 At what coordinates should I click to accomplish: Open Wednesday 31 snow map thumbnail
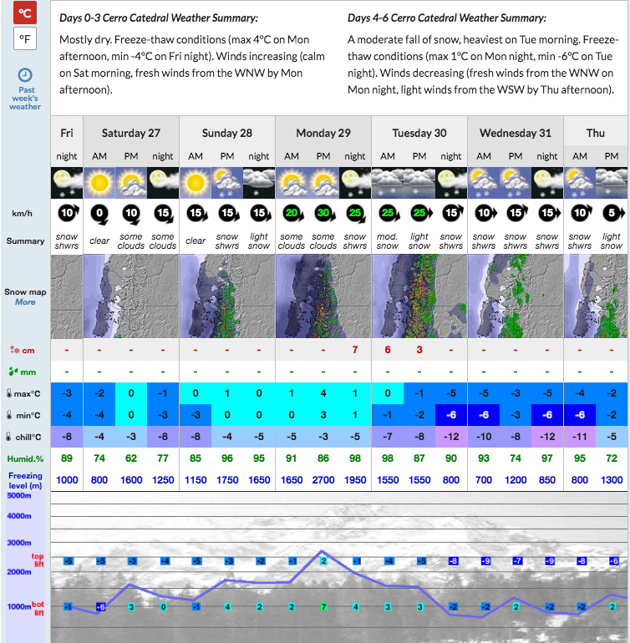tap(516, 296)
